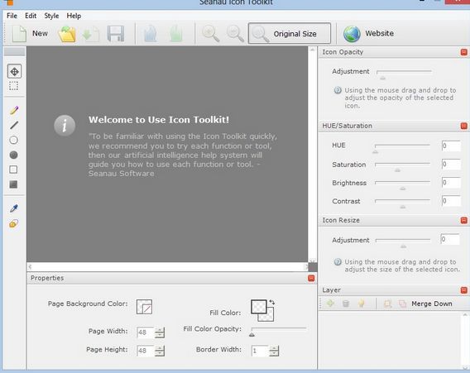Viewport: 470px width, 373px height.
Task: Select the hollow ellipse tool
Action: (x=13, y=140)
